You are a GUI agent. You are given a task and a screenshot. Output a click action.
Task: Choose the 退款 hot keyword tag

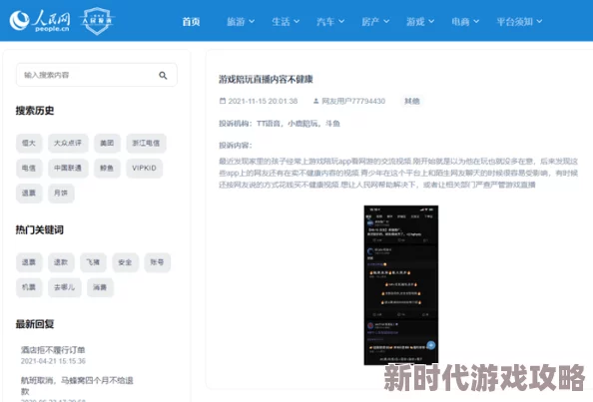[x=61, y=262]
